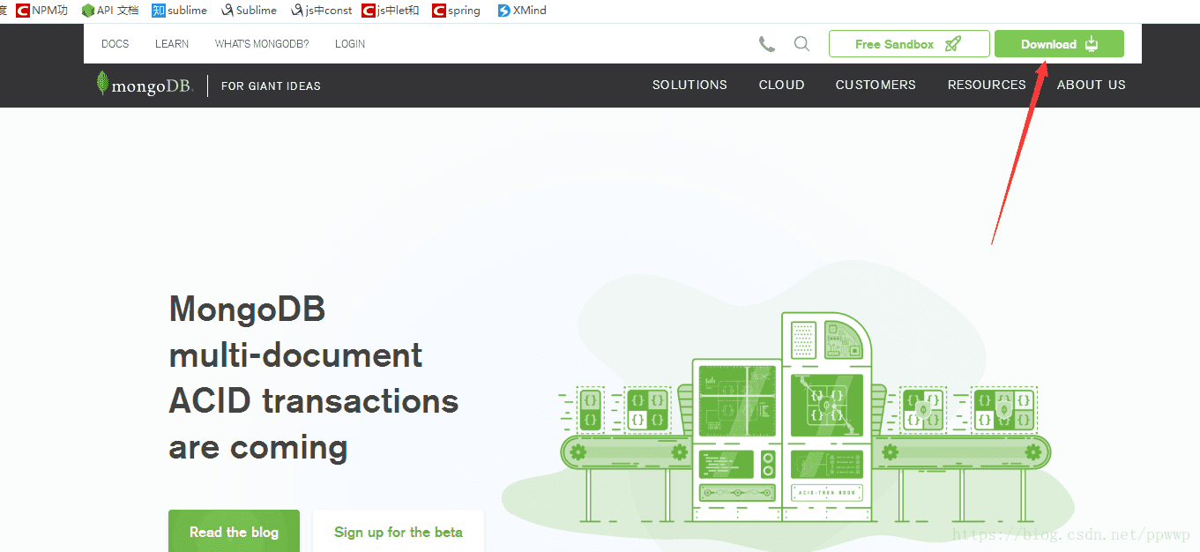Image resolution: width=1200 pixels, height=552 pixels.
Task: Open site search magnifier icon
Action: click(x=801, y=44)
